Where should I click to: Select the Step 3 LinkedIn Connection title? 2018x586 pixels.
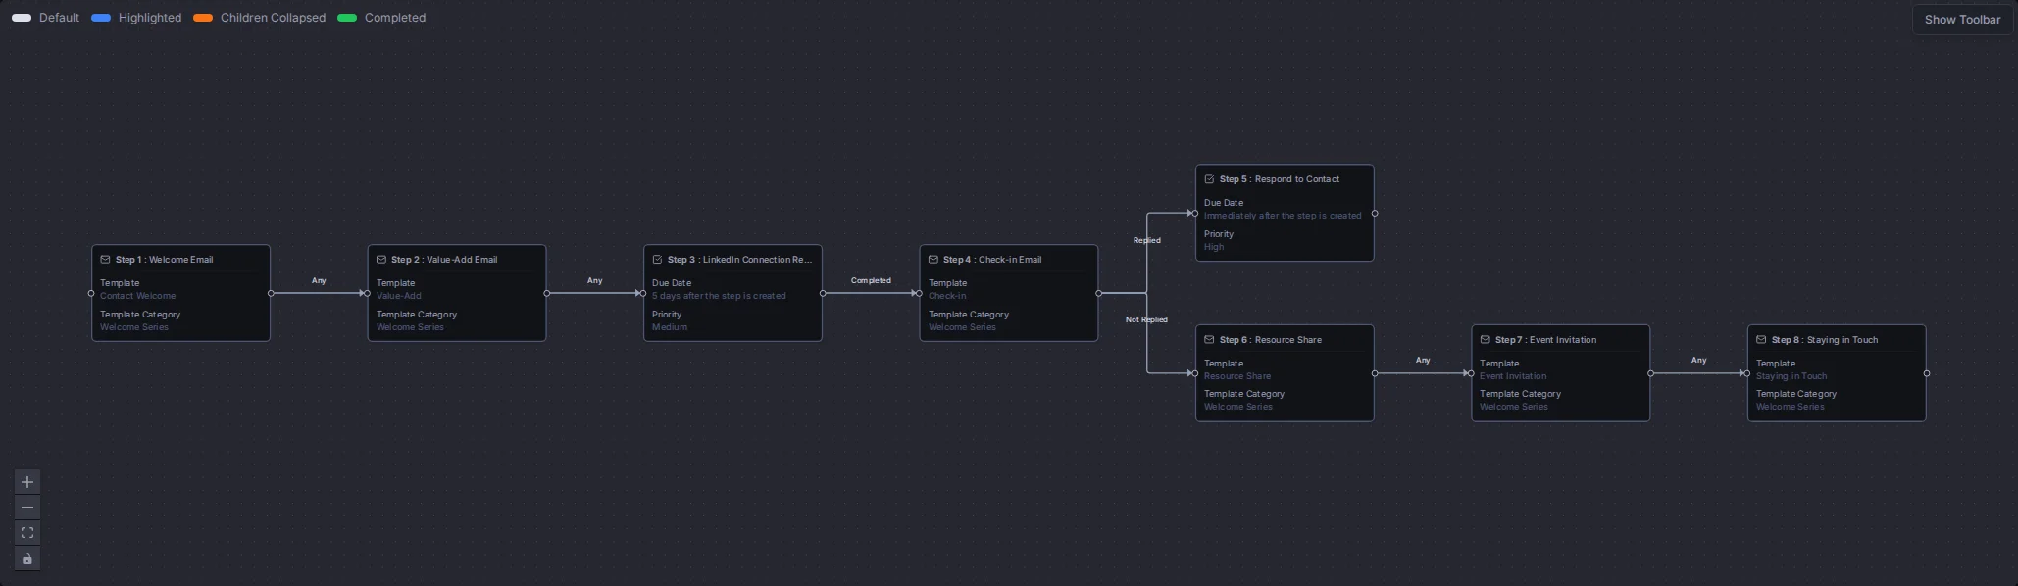pos(739,260)
